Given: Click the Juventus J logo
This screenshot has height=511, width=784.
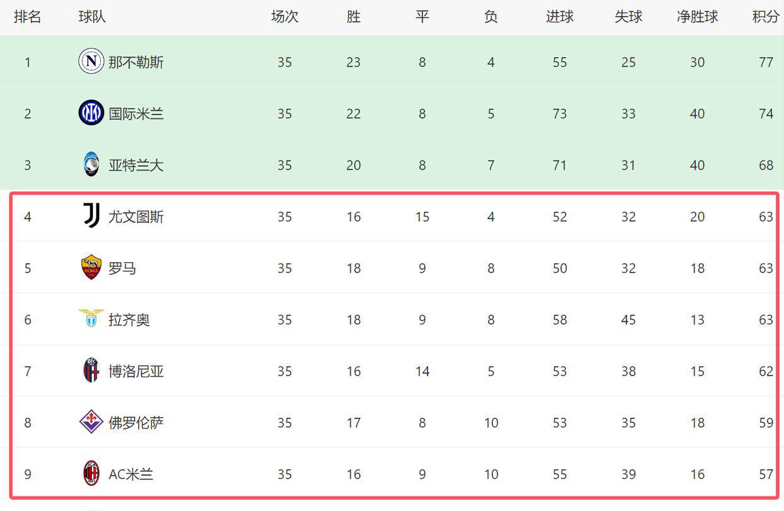Looking at the screenshot, I should [92, 216].
